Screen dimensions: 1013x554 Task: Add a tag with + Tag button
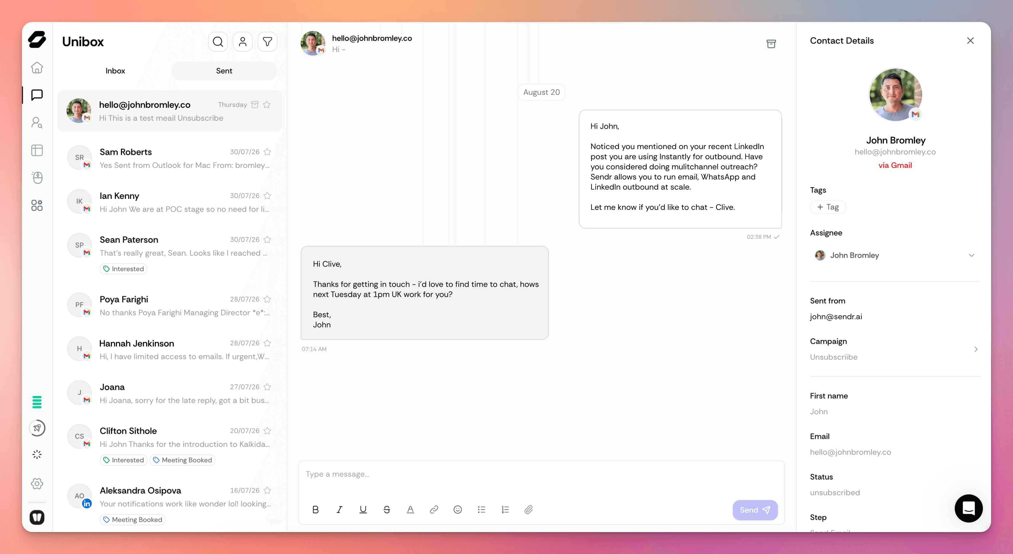[828, 207]
